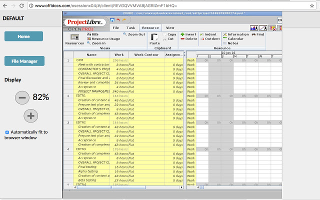Increase display size with plus button
The width and height of the screenshot is (320, 200).
click(x=30, y=116)
